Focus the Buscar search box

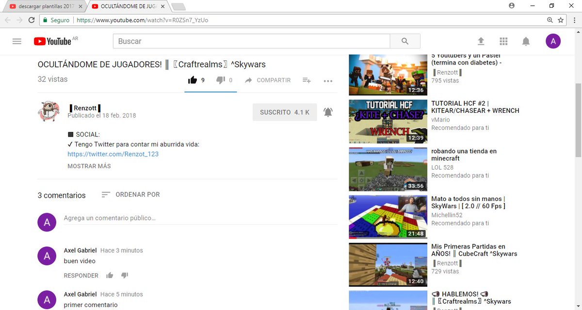(x=251, y=41)
